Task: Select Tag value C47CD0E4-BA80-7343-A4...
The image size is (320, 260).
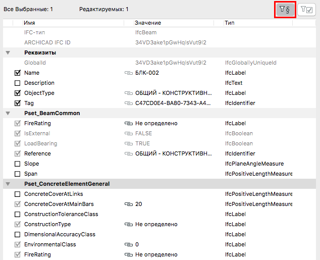Action: pyautogui.click(x=173, y=103)
